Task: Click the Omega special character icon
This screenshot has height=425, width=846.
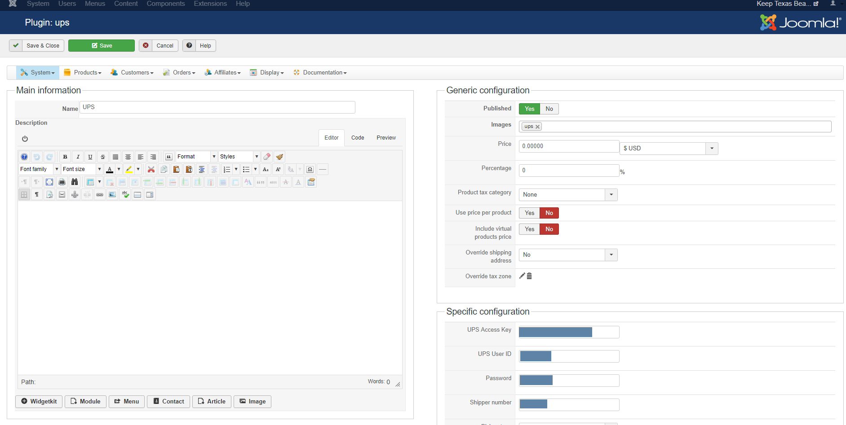Action: [310, 169]
